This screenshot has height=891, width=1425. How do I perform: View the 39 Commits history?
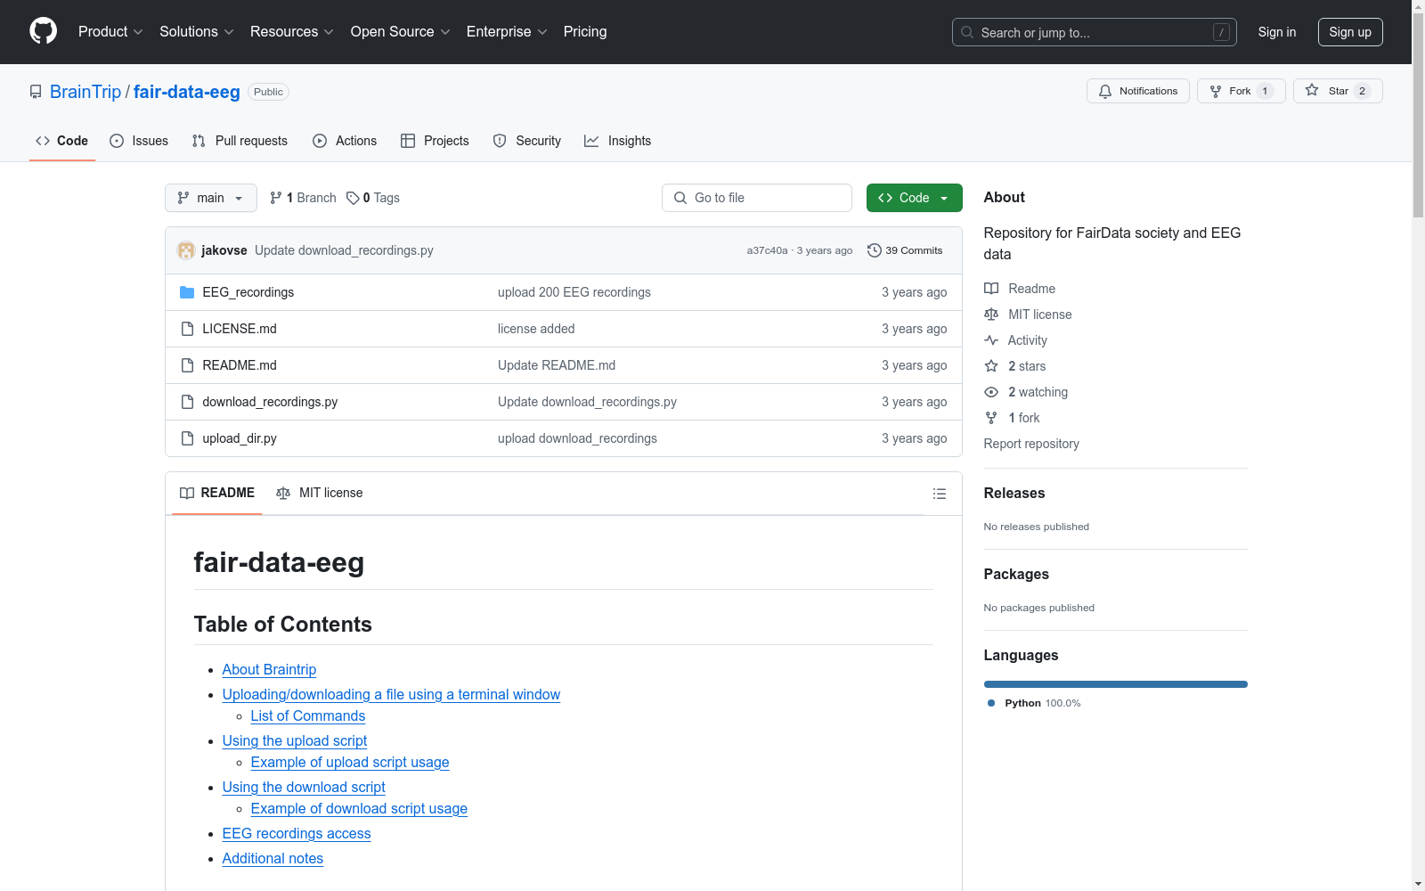click(905, 250)
